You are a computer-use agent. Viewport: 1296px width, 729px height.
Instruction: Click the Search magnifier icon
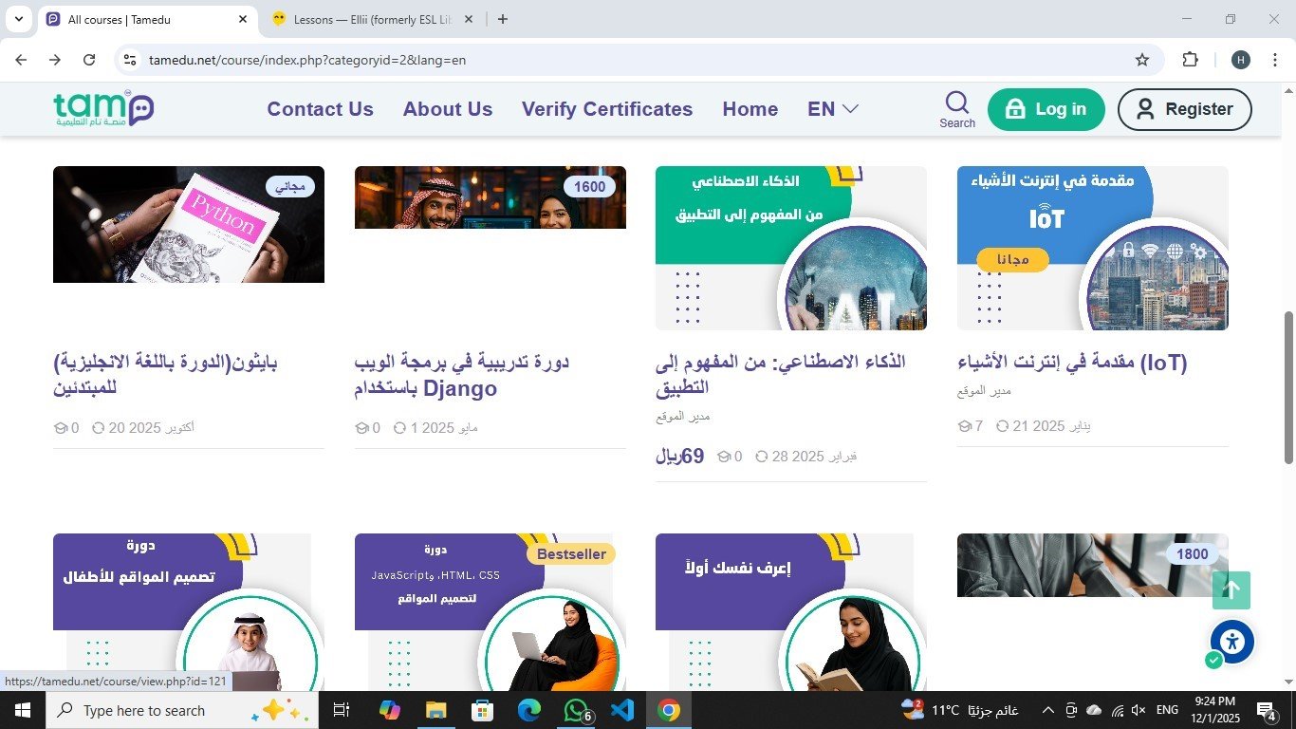(957, 103)
